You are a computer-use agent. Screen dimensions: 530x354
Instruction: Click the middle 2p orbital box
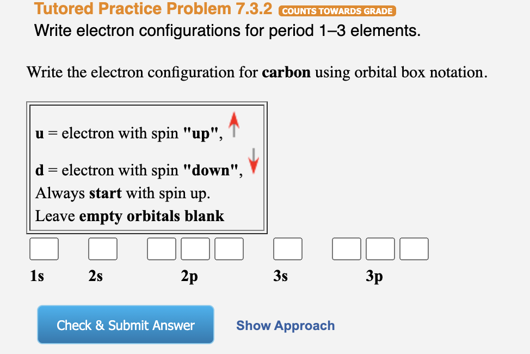(195, 248)
